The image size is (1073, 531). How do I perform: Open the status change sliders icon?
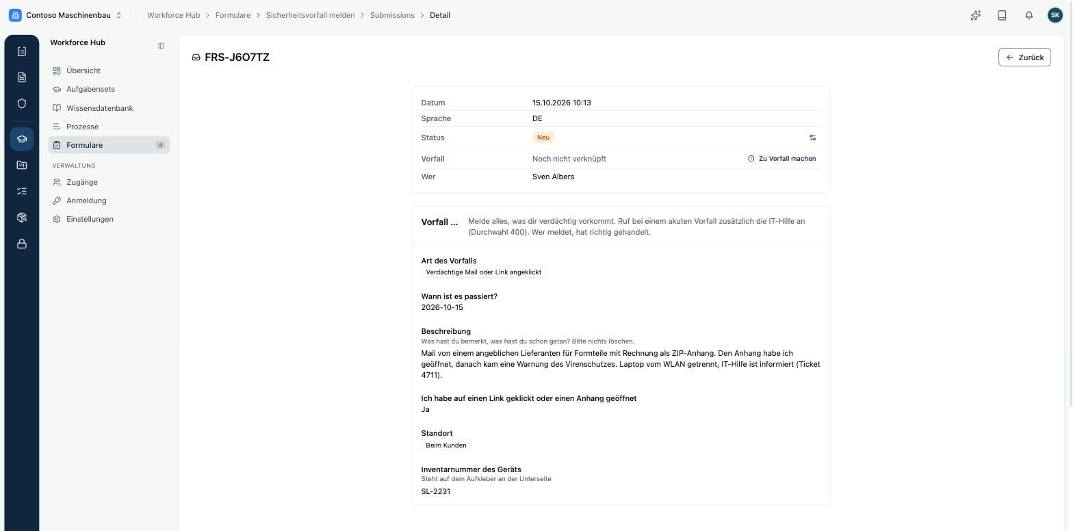pos(813,138)
